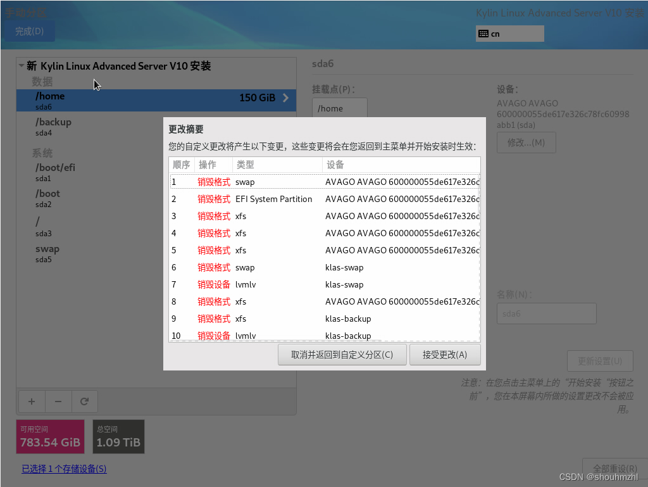Viewport: 648px width, 487px height.
Task: Select row 6 swap on klas-swap
Action: point(325,267)
